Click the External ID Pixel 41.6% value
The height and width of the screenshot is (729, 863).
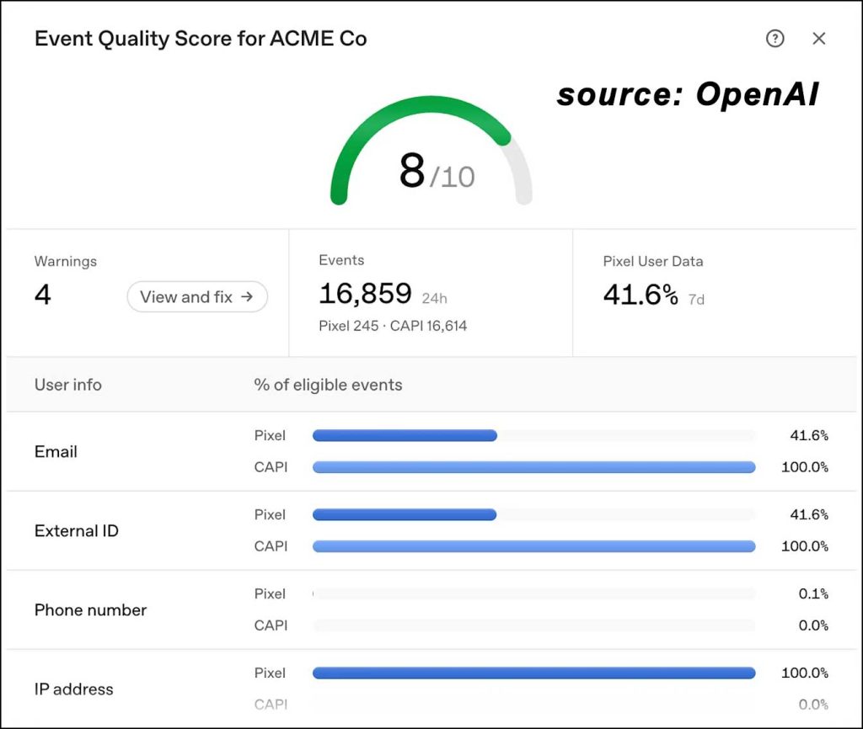coord(809,514)
